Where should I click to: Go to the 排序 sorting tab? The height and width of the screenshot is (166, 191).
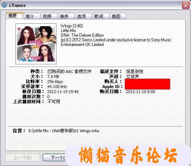click(x=67, y=16)
